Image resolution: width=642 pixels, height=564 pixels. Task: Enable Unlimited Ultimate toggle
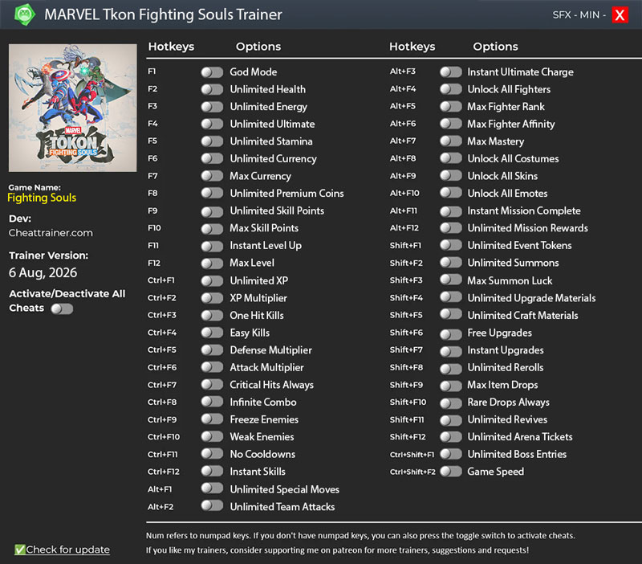point(212,125)
